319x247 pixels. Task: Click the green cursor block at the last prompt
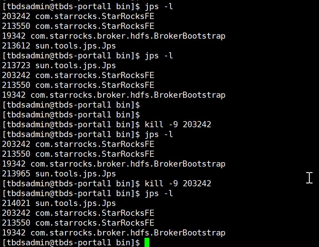click(x=147, y=243)
